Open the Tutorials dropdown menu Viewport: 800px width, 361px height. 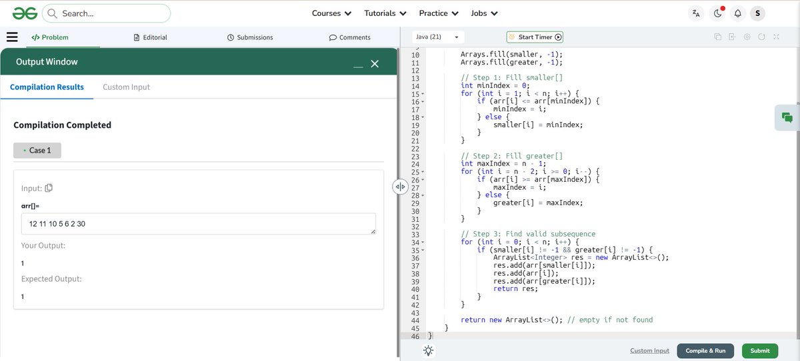(x=385, y=13)
